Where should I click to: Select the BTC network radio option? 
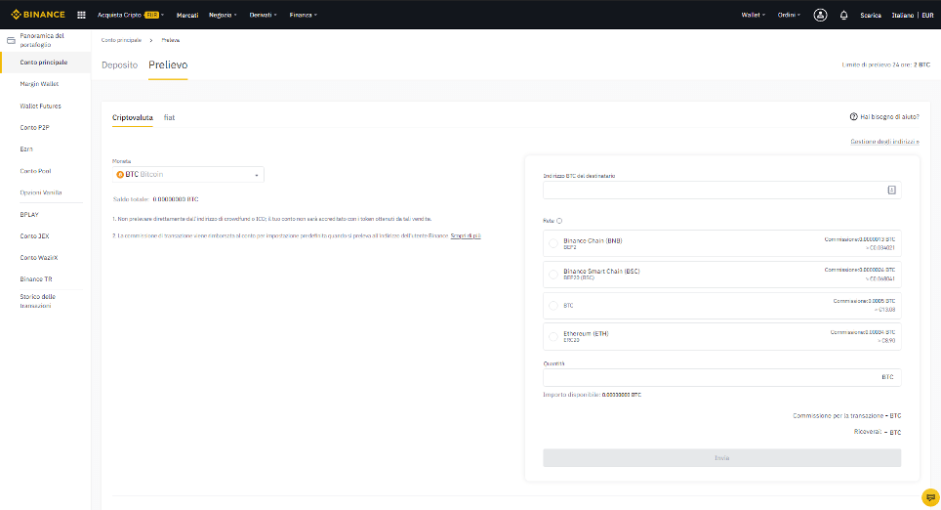552,306
